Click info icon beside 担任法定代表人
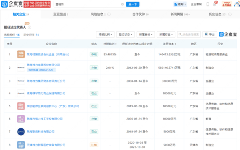The image size is (240, 150). click(29, 27)
